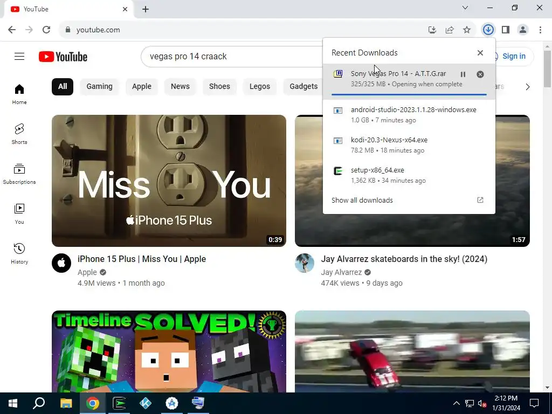
Task: Open the Chrome profile avatar icon
Action: click(x=523, y=30)
